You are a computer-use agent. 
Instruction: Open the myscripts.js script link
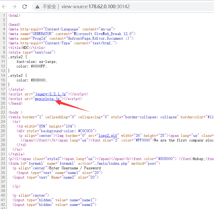47,99
